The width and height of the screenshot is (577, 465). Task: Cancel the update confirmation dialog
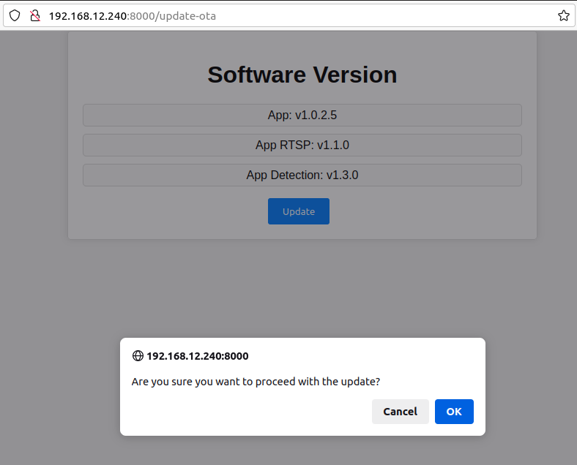point(400,412)
